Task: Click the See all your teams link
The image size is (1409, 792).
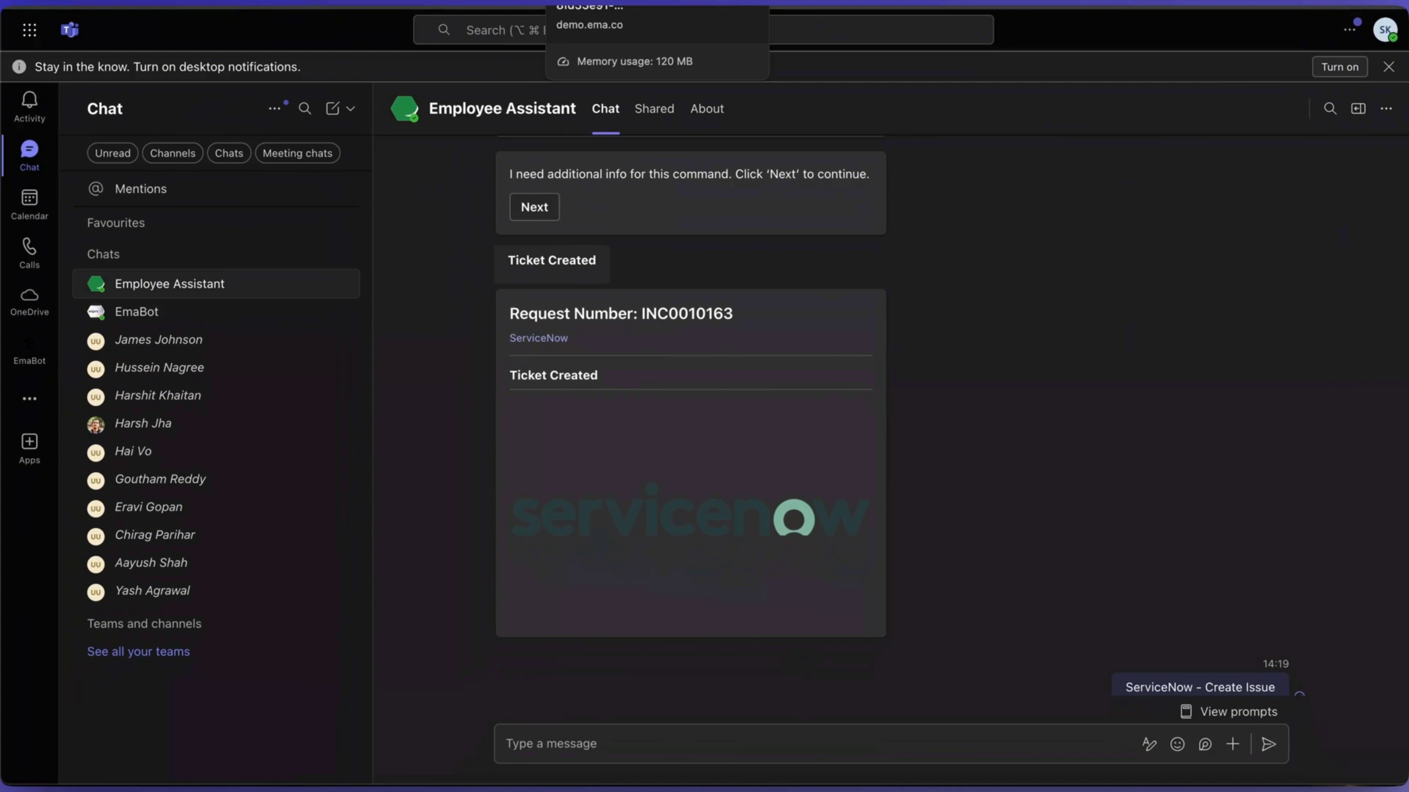Action: [138, 651]
